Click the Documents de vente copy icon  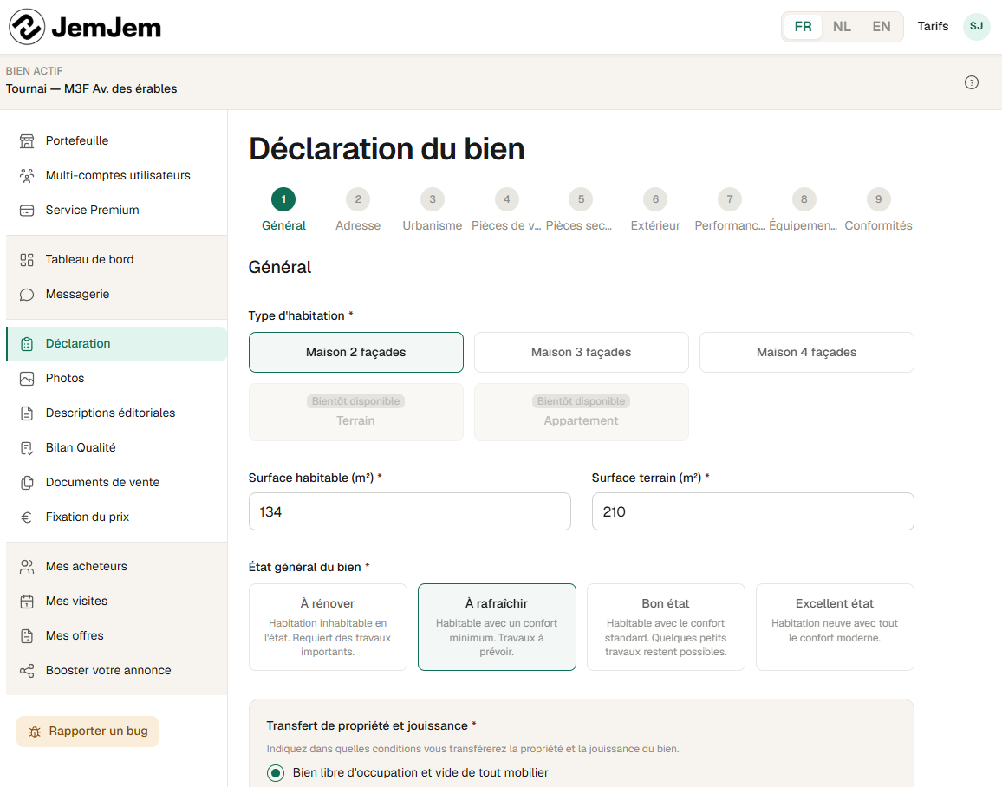[x=27, y=482]
